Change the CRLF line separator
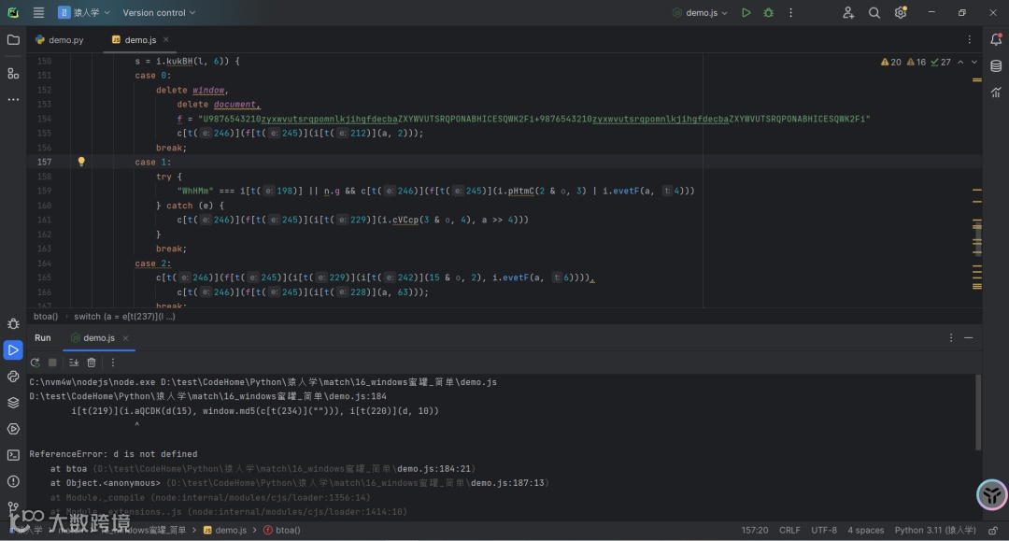Screen dimensions: 1009x541 click(x=789, y=530)
